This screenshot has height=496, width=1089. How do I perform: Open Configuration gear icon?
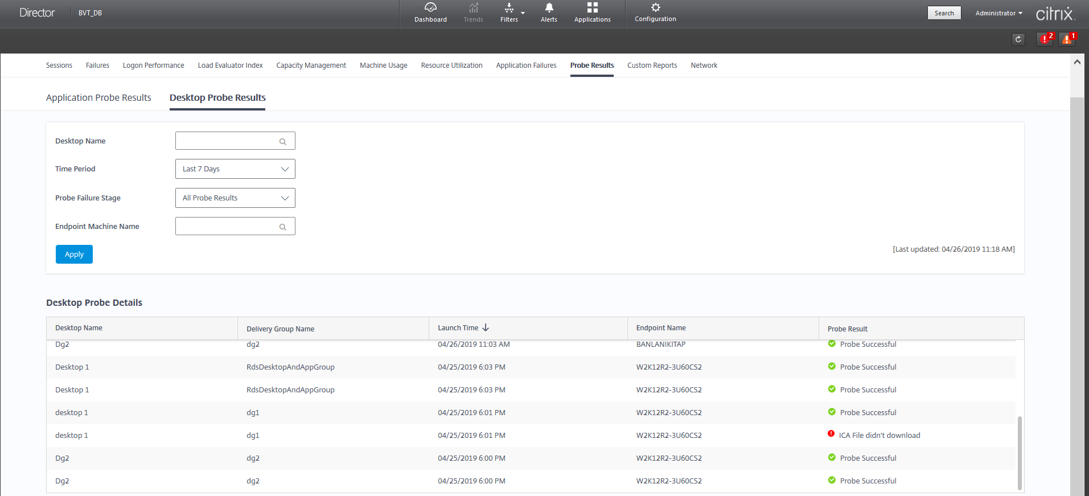point(655,8)
